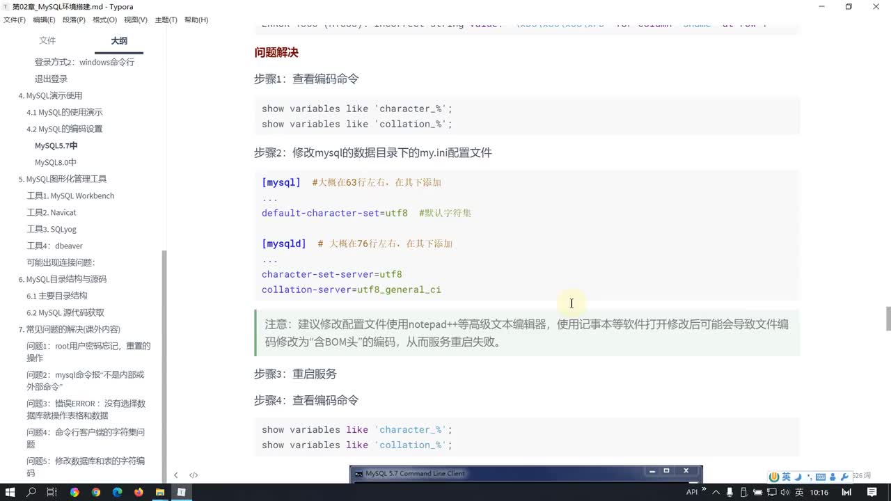Launch Microsoft Edge from taskbar
Viewport: 891px width, 501px height.
point(117,492)
